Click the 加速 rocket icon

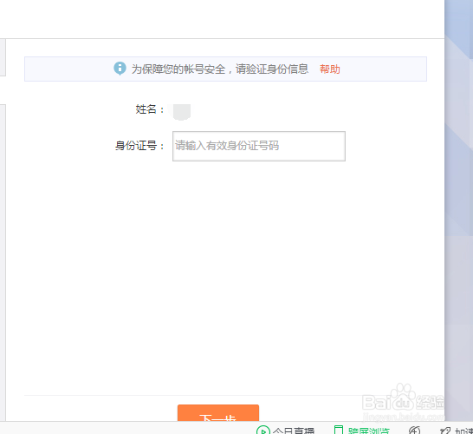(445, 431)
